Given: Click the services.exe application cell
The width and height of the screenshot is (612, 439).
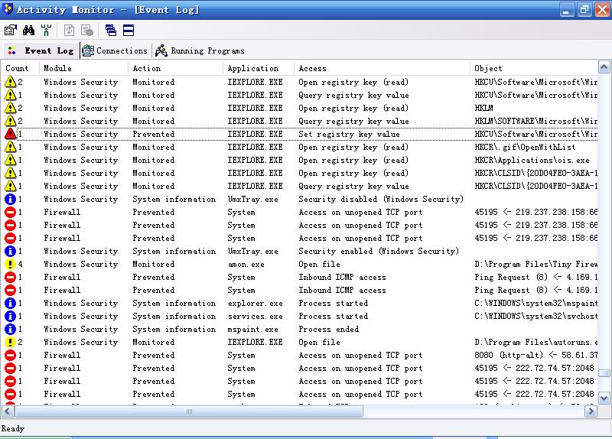Looking at the screenshot, I should tap(256, 317).
